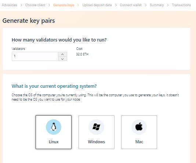Click chevron before Transactions breadcrumb

168,5
